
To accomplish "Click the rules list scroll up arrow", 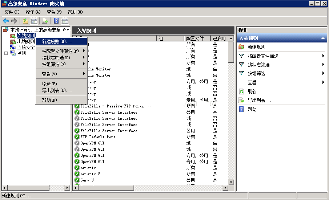I will click(x=231, y=38).
